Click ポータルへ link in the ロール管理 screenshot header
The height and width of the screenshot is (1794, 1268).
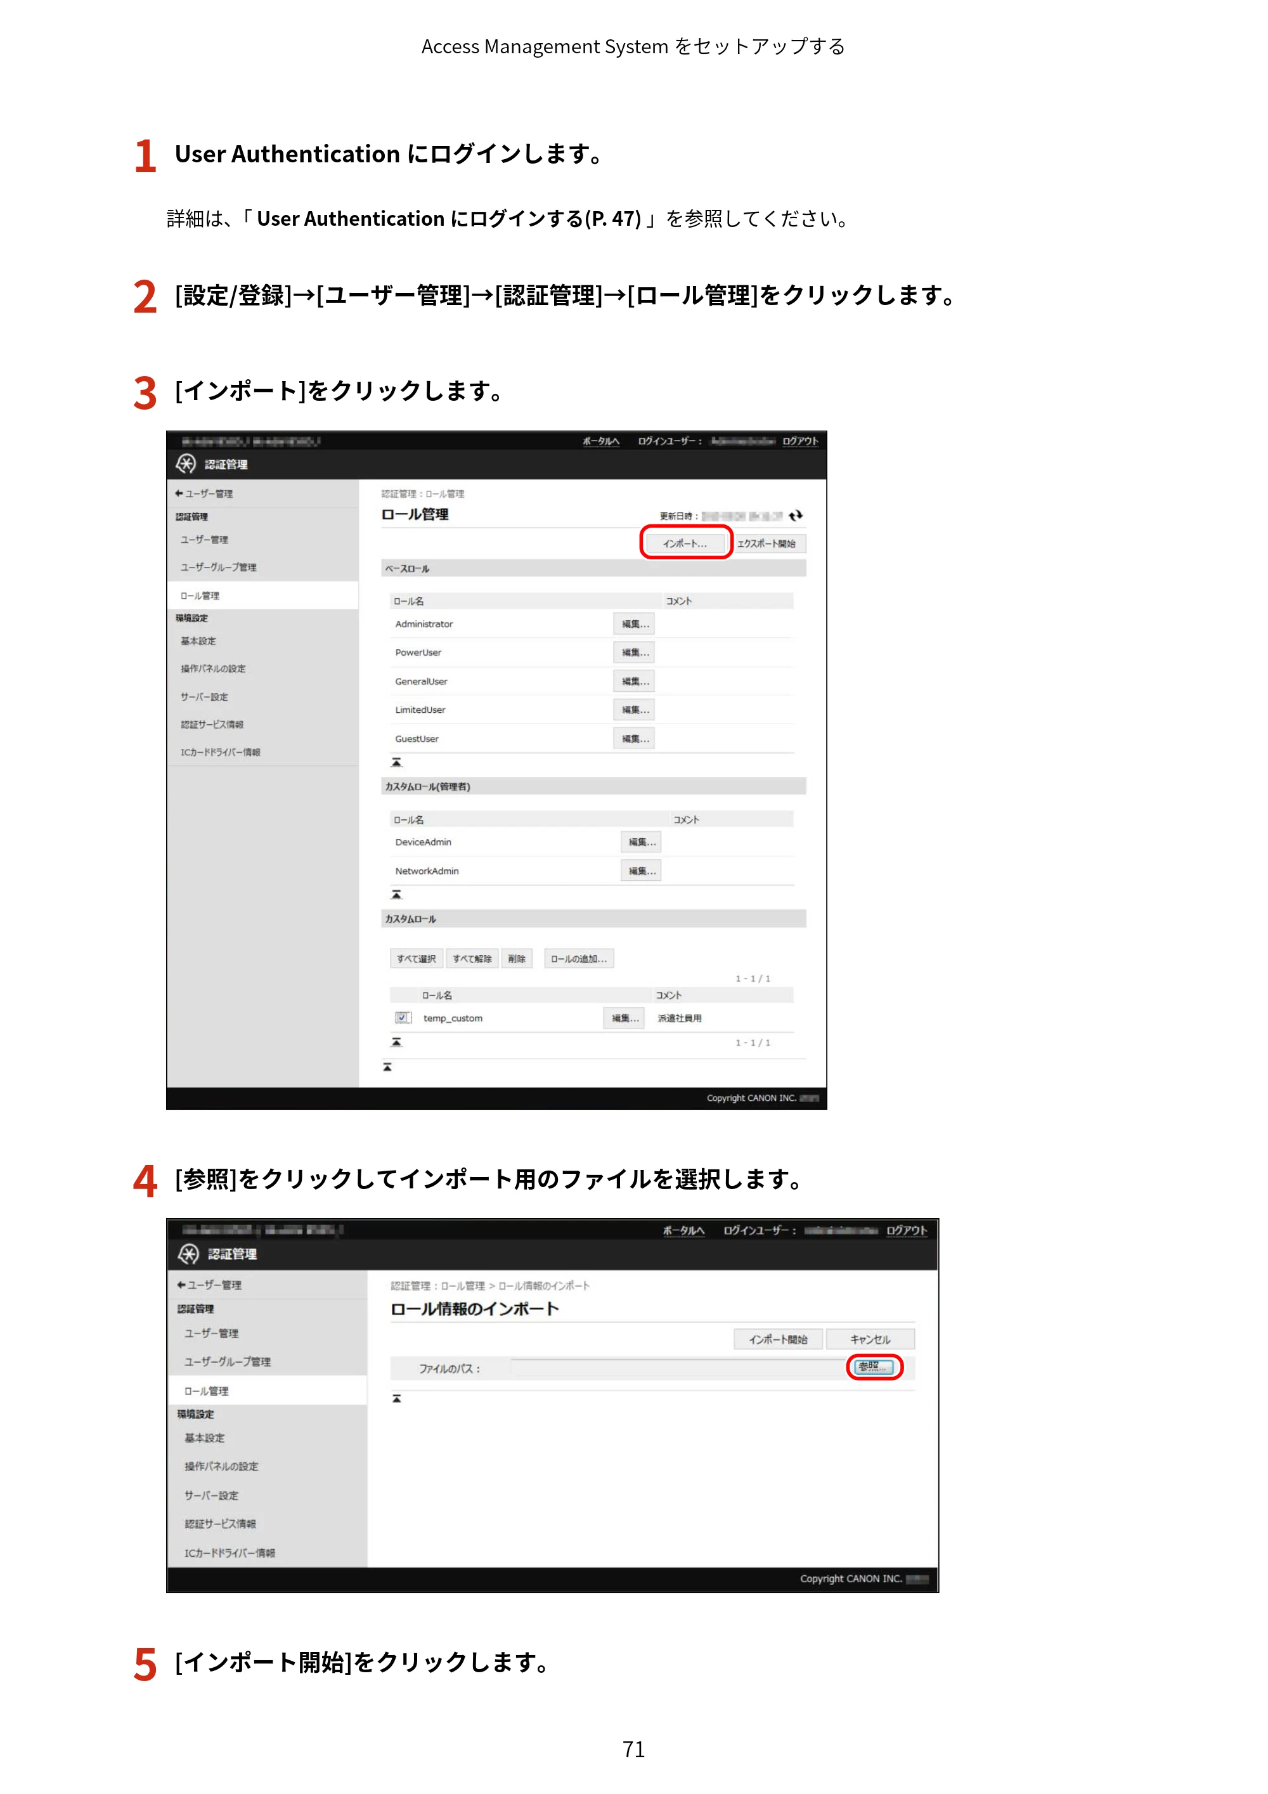[600, 441]
